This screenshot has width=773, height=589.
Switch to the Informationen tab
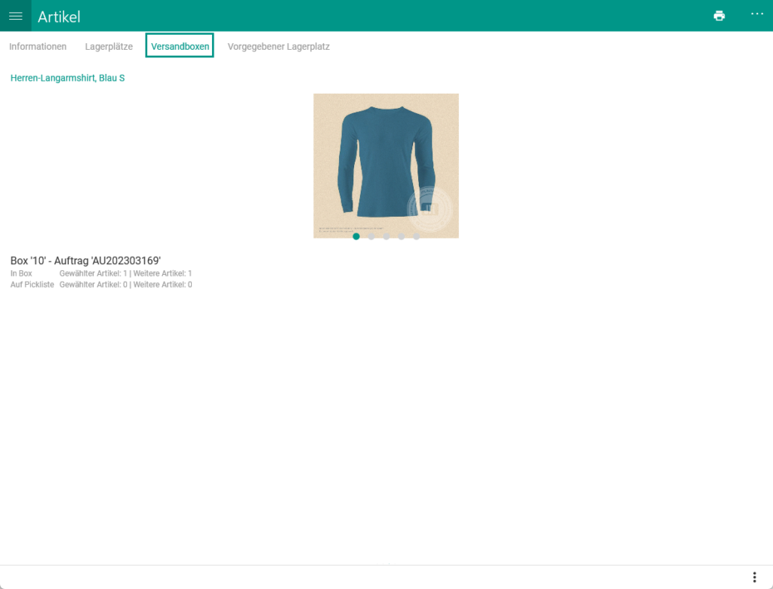(x=37, y=46)
